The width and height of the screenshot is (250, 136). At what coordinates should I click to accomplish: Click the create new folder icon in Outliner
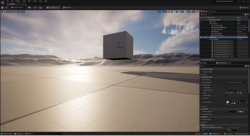pyautogui.click(x=245, y=14)
